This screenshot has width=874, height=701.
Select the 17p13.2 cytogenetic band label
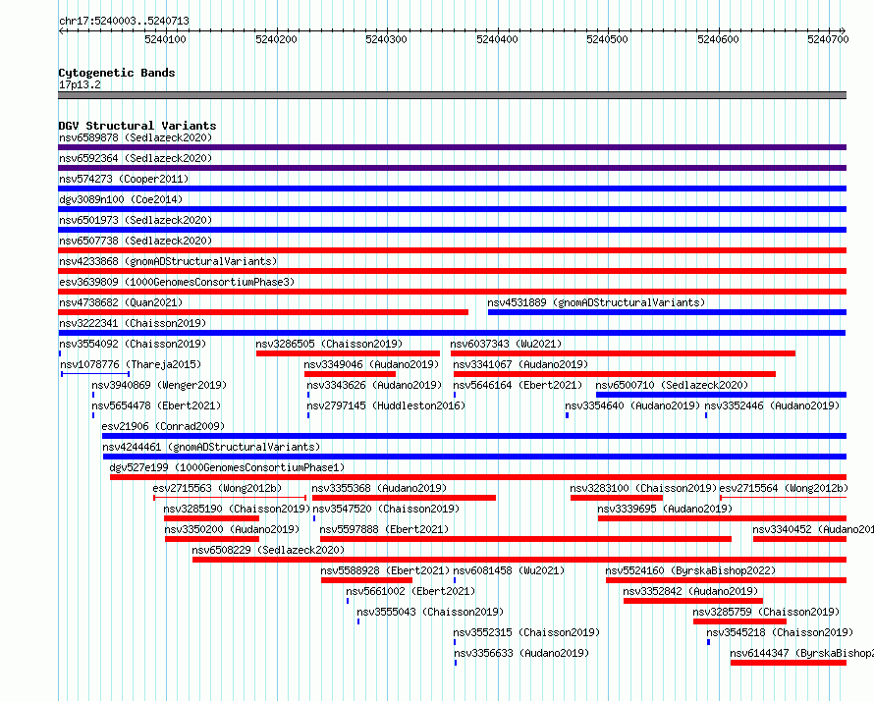pyautogui.click(x=80, y=85)
